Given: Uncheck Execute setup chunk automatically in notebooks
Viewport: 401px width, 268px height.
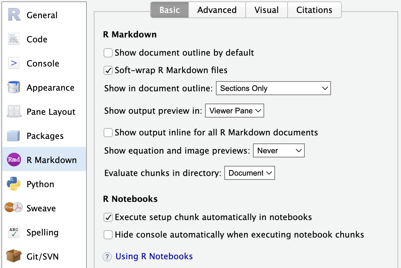Looking at the screenshot, I should [x=108, y=217].
